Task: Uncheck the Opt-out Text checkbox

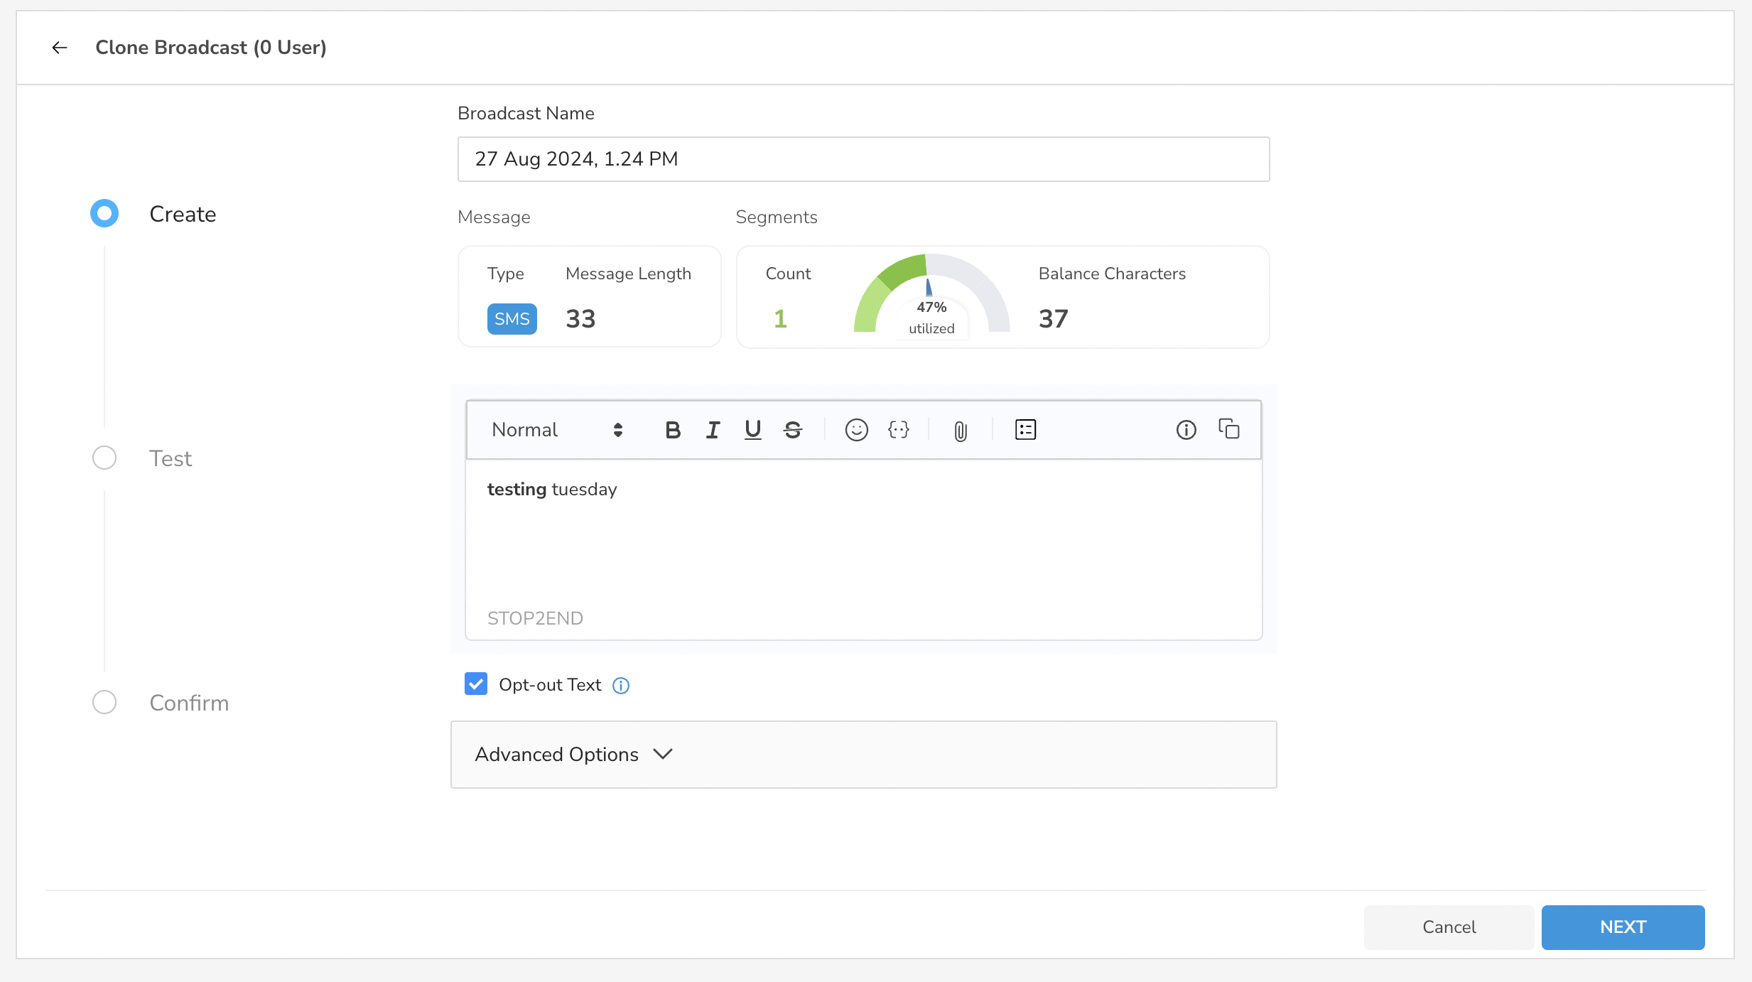Action: pyautogui.click(x=476, y=684)
